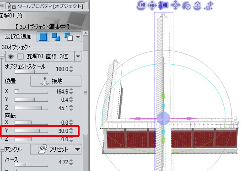Open the 3D object list dropdown arrow
The height and width of the screenshot is (171, 247).
pos(78,56)
